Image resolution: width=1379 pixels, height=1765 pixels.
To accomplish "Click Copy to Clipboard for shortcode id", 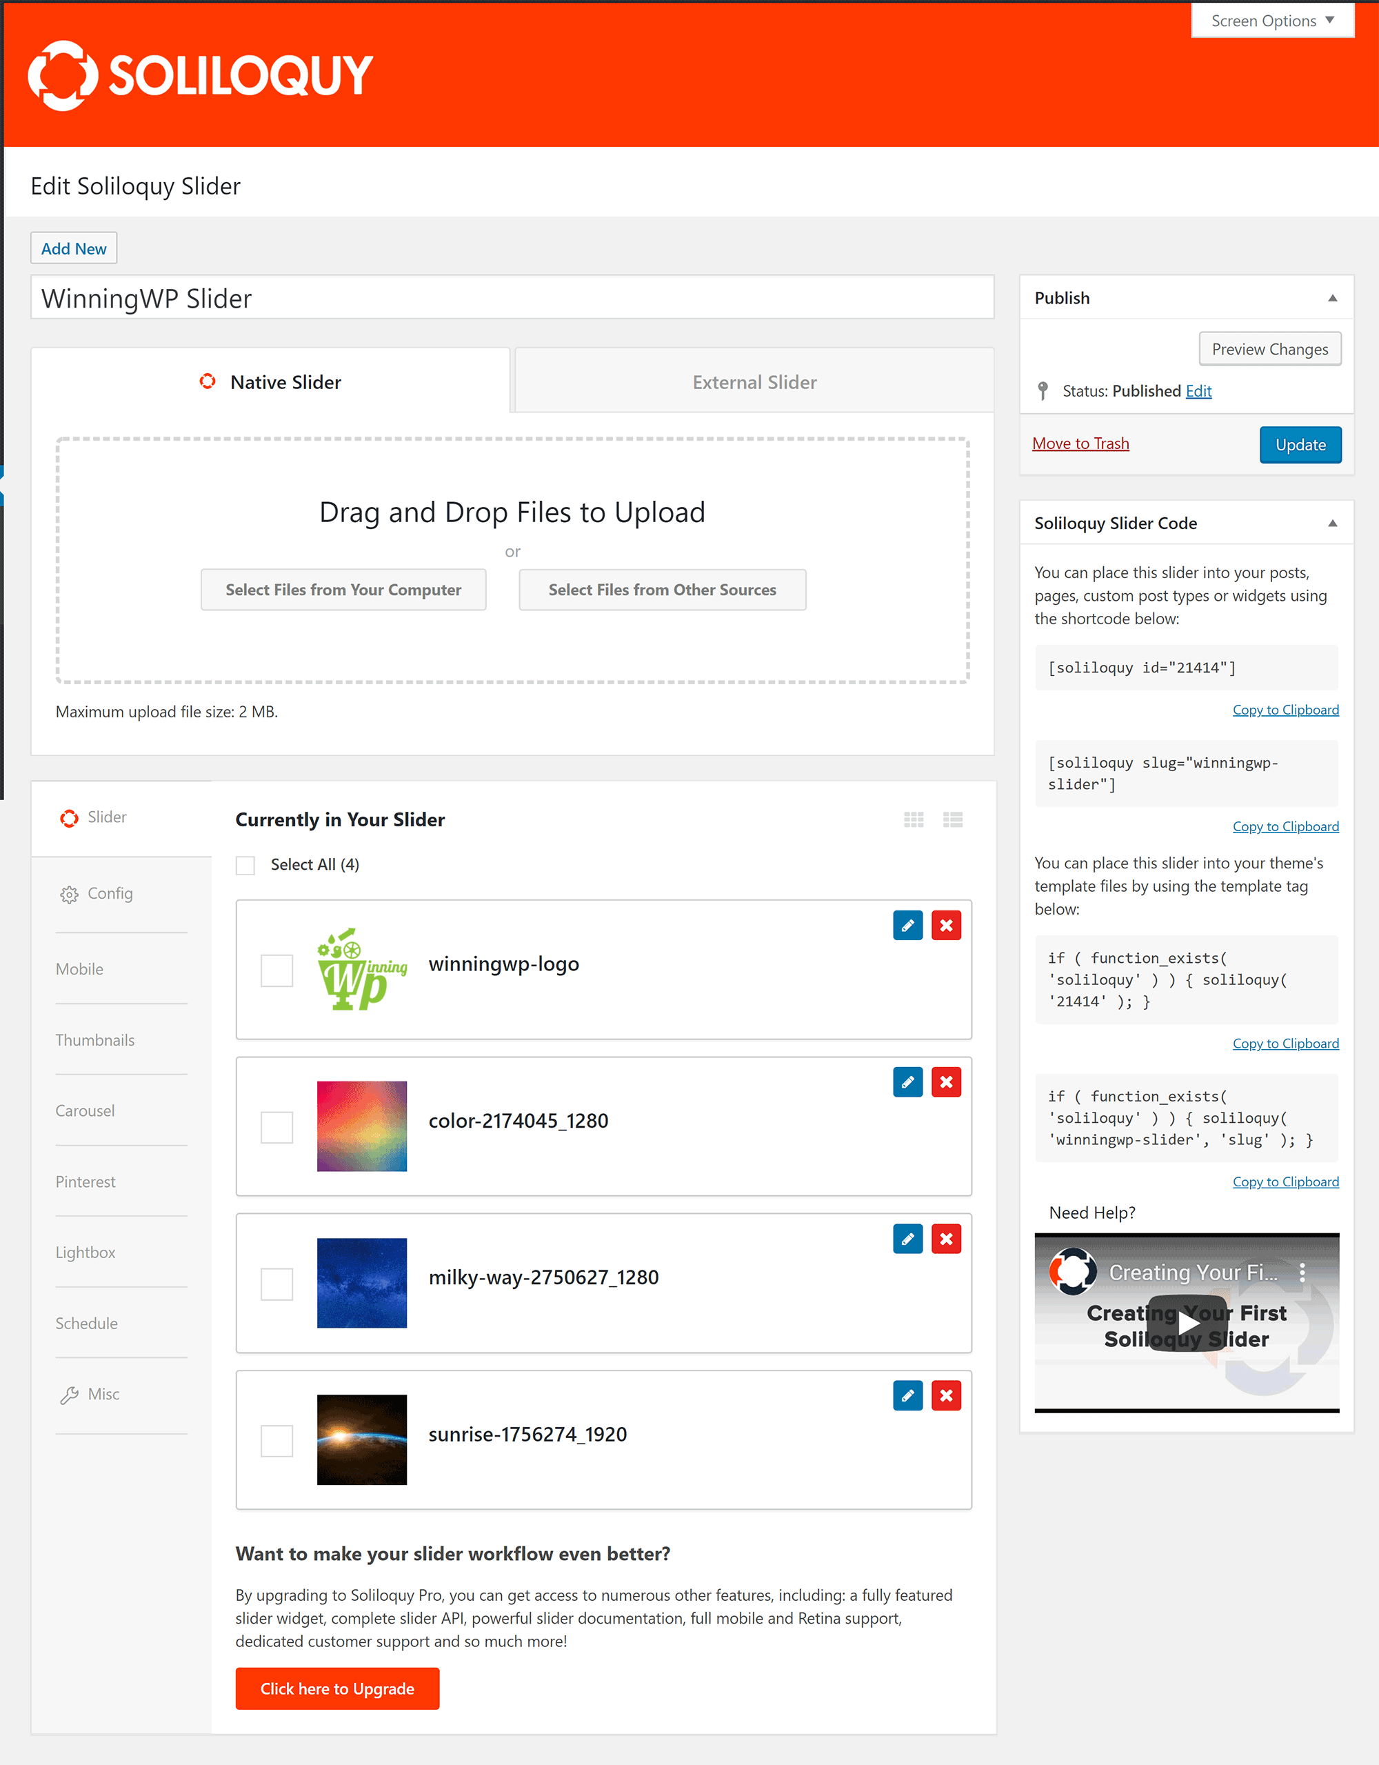I will pos(1285,708).
